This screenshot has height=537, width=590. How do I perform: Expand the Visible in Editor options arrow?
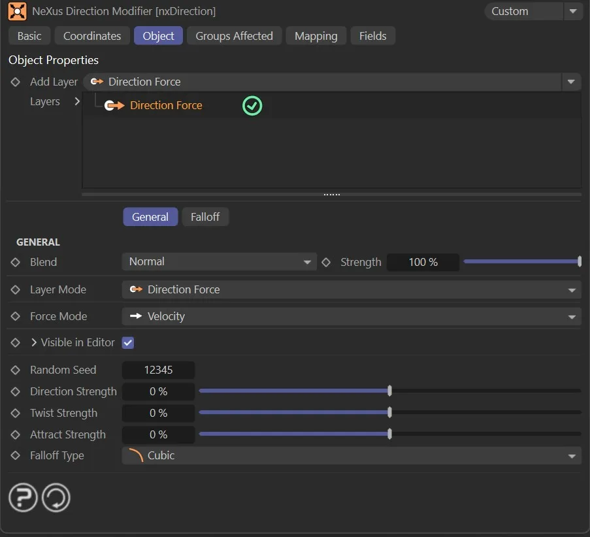coord(34,342)
